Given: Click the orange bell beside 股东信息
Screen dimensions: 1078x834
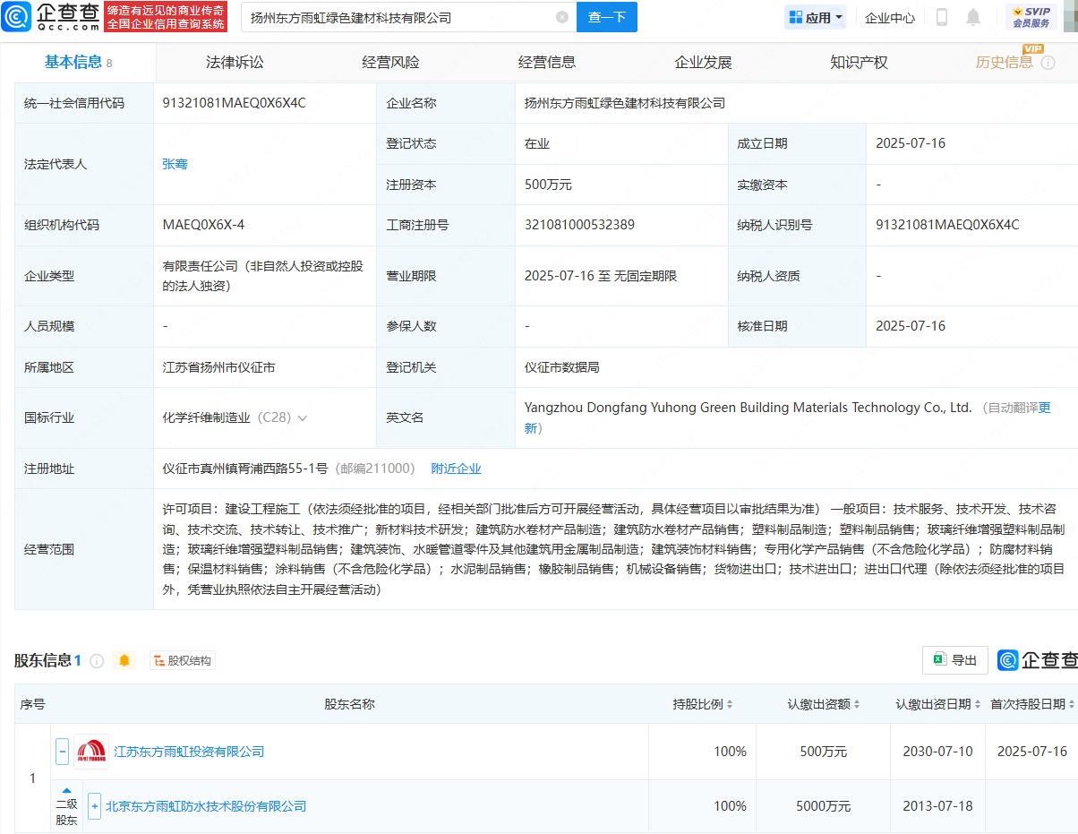Looking at the screenshot, I should (124, 661).
